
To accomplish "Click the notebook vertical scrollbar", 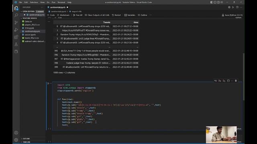I will coord(244,77).
